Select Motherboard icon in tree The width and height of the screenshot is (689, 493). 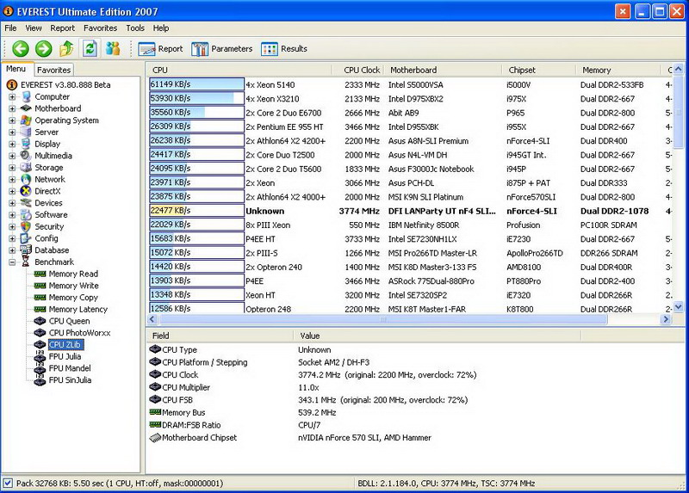click(27, 108)
